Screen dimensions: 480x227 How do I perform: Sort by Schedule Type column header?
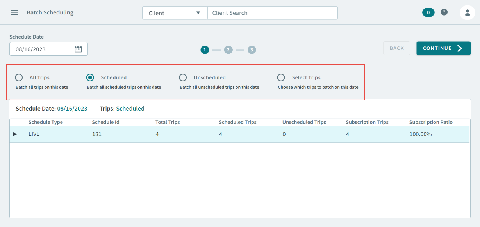tap(46, 122)
